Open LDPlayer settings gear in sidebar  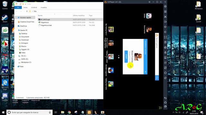click(165, 6)
